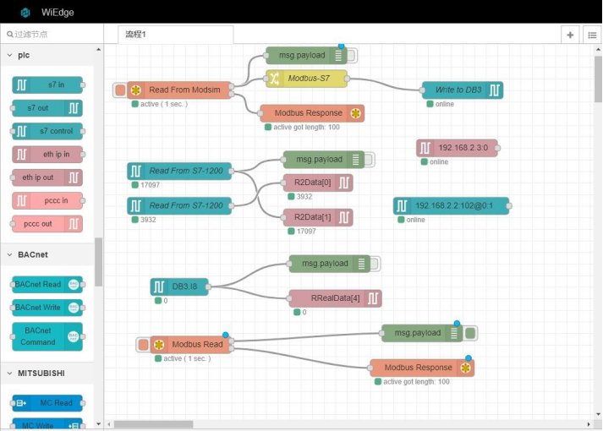The image size is (603, 431).
Task: Pick the eth ip out palette node
Action: [x=47, y=177]
